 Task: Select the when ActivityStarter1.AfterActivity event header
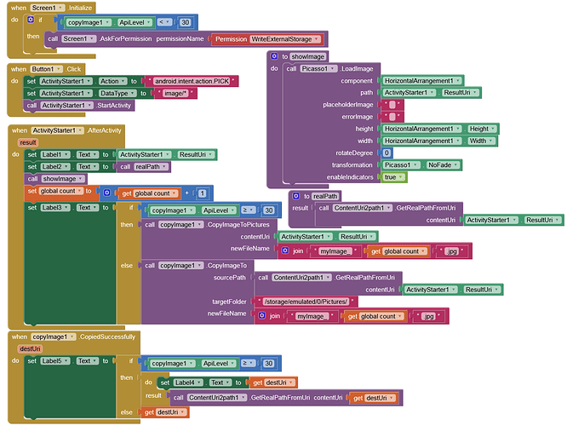pos(66,130)
